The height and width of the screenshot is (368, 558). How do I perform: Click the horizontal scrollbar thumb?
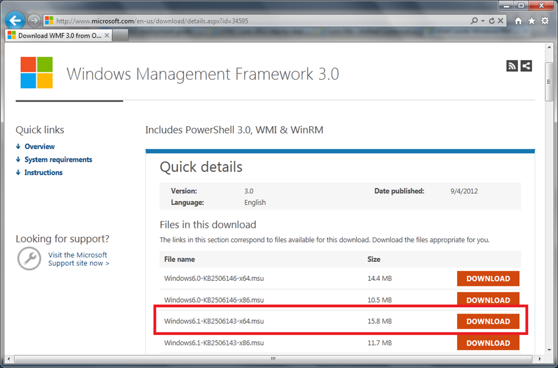pos(273,359)
